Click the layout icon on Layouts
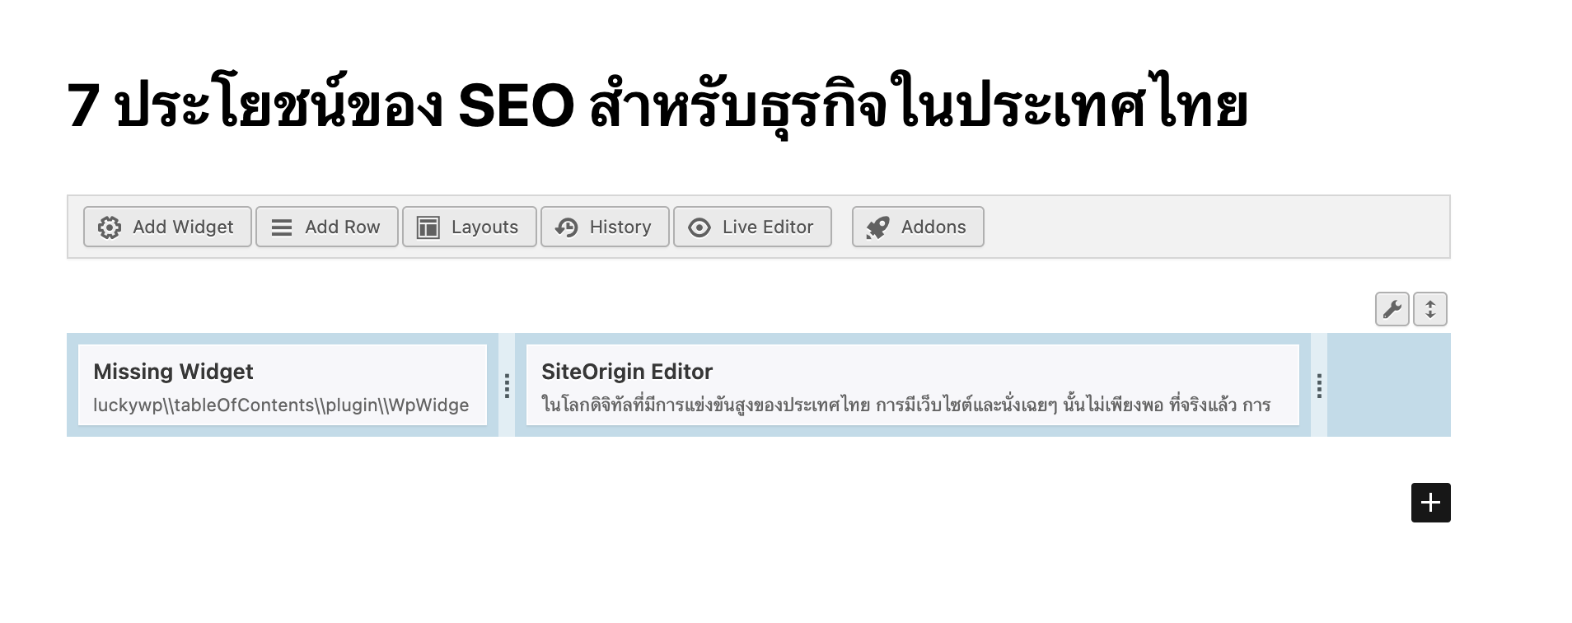 pos(428,227)
